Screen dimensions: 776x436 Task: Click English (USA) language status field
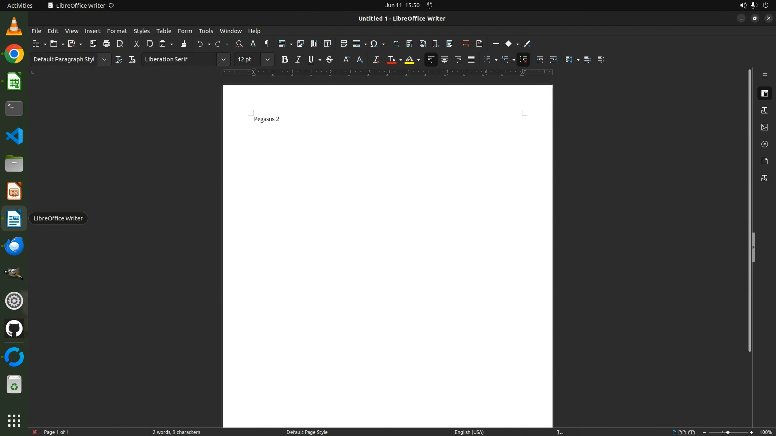pyautogui.click(x=469, y=432)
